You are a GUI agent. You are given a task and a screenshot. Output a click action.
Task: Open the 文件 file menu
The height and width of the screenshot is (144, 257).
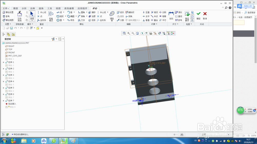click(x=6, y=8)
